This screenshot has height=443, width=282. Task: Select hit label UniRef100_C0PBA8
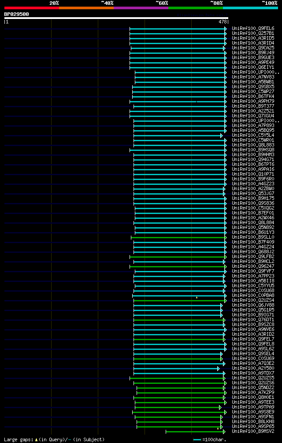click(253, 295)
